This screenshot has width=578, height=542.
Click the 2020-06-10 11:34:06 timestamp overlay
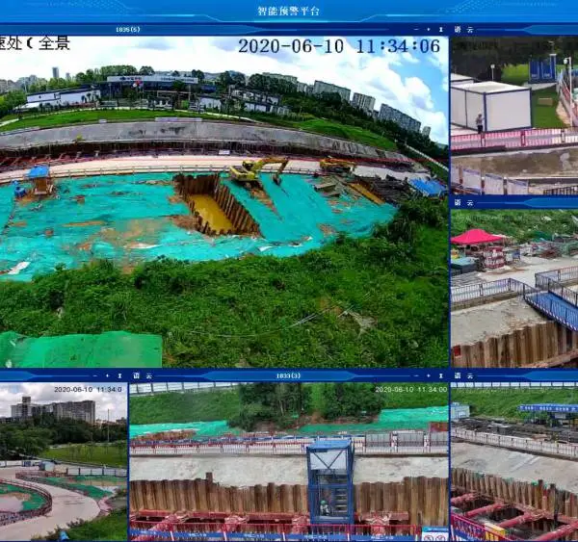click(339, 46)
